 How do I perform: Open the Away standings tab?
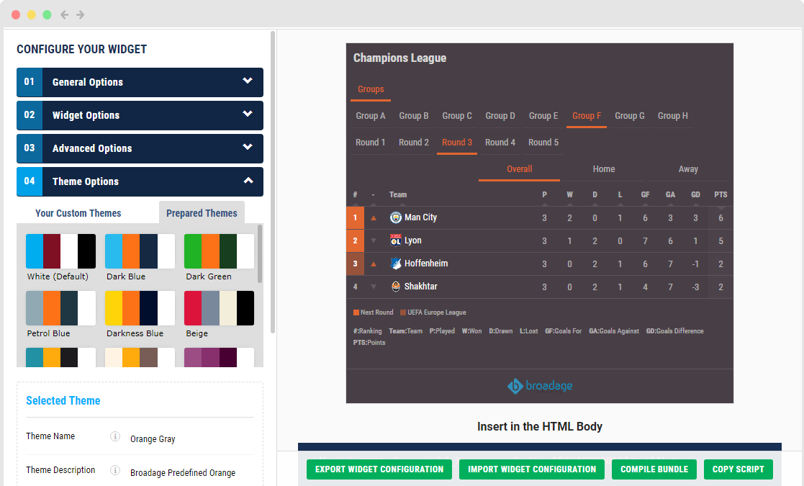(688, 168)
